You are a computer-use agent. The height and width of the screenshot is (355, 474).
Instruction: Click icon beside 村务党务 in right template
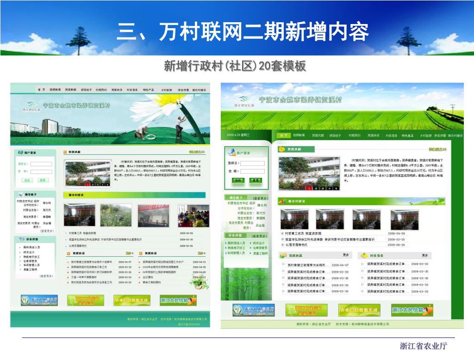click(x=364, y=255)
